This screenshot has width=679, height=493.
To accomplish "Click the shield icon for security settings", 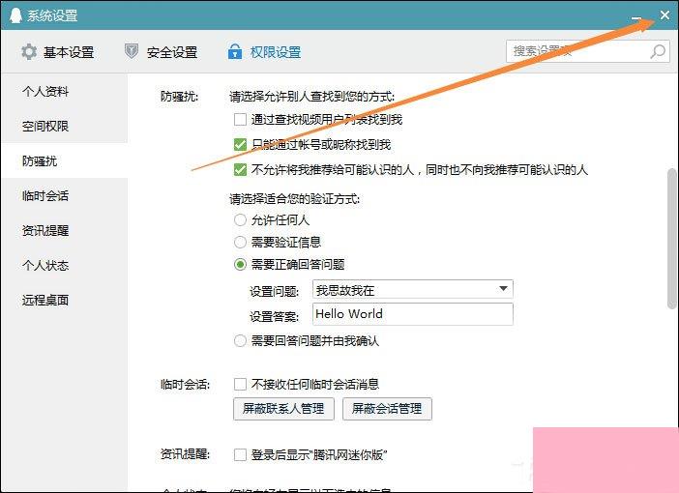I will pos(132,51).
